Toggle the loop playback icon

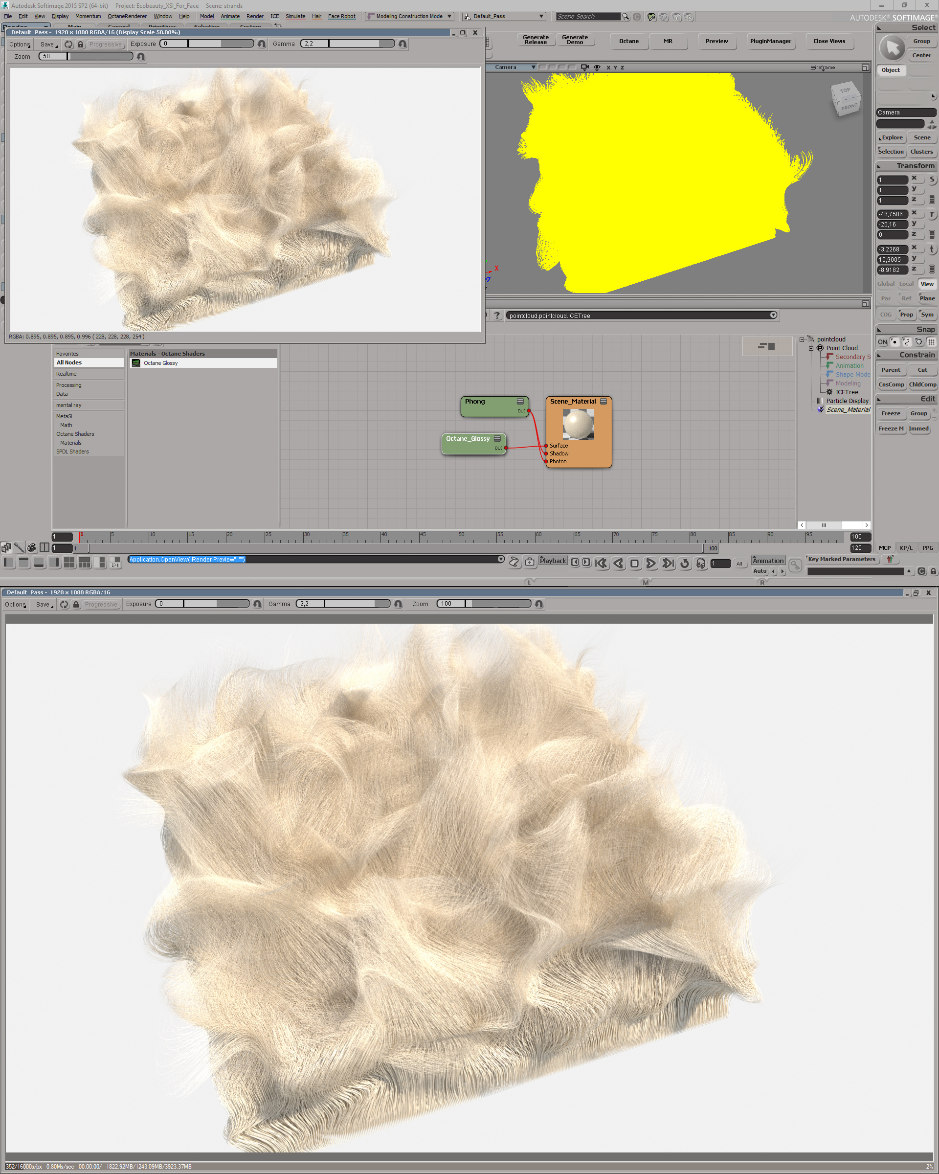[685, 564]
